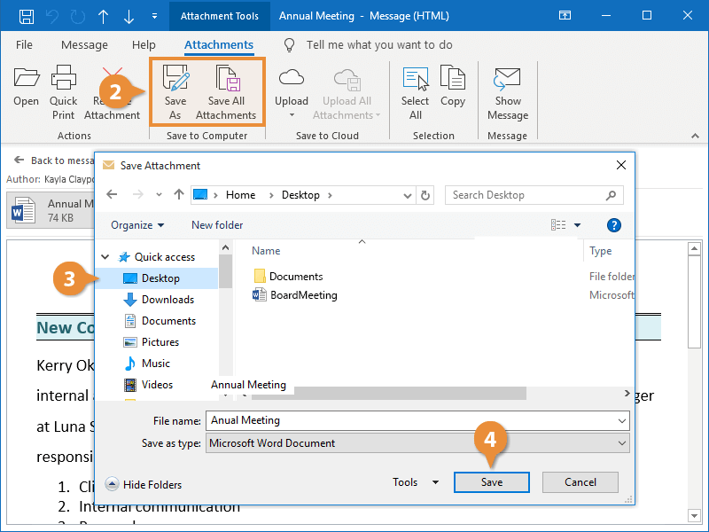Expand the File name dropdown arrow
709x532 pixels.
coord(622,421)
